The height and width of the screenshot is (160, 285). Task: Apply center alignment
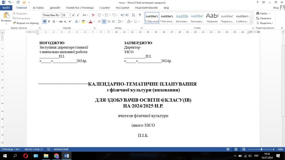104,21
